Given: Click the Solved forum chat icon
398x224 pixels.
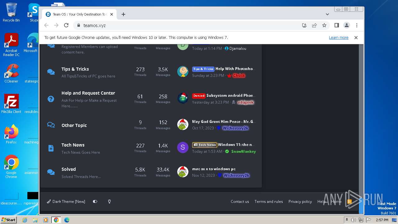Looking at the screenshot, I should point(51,172).
